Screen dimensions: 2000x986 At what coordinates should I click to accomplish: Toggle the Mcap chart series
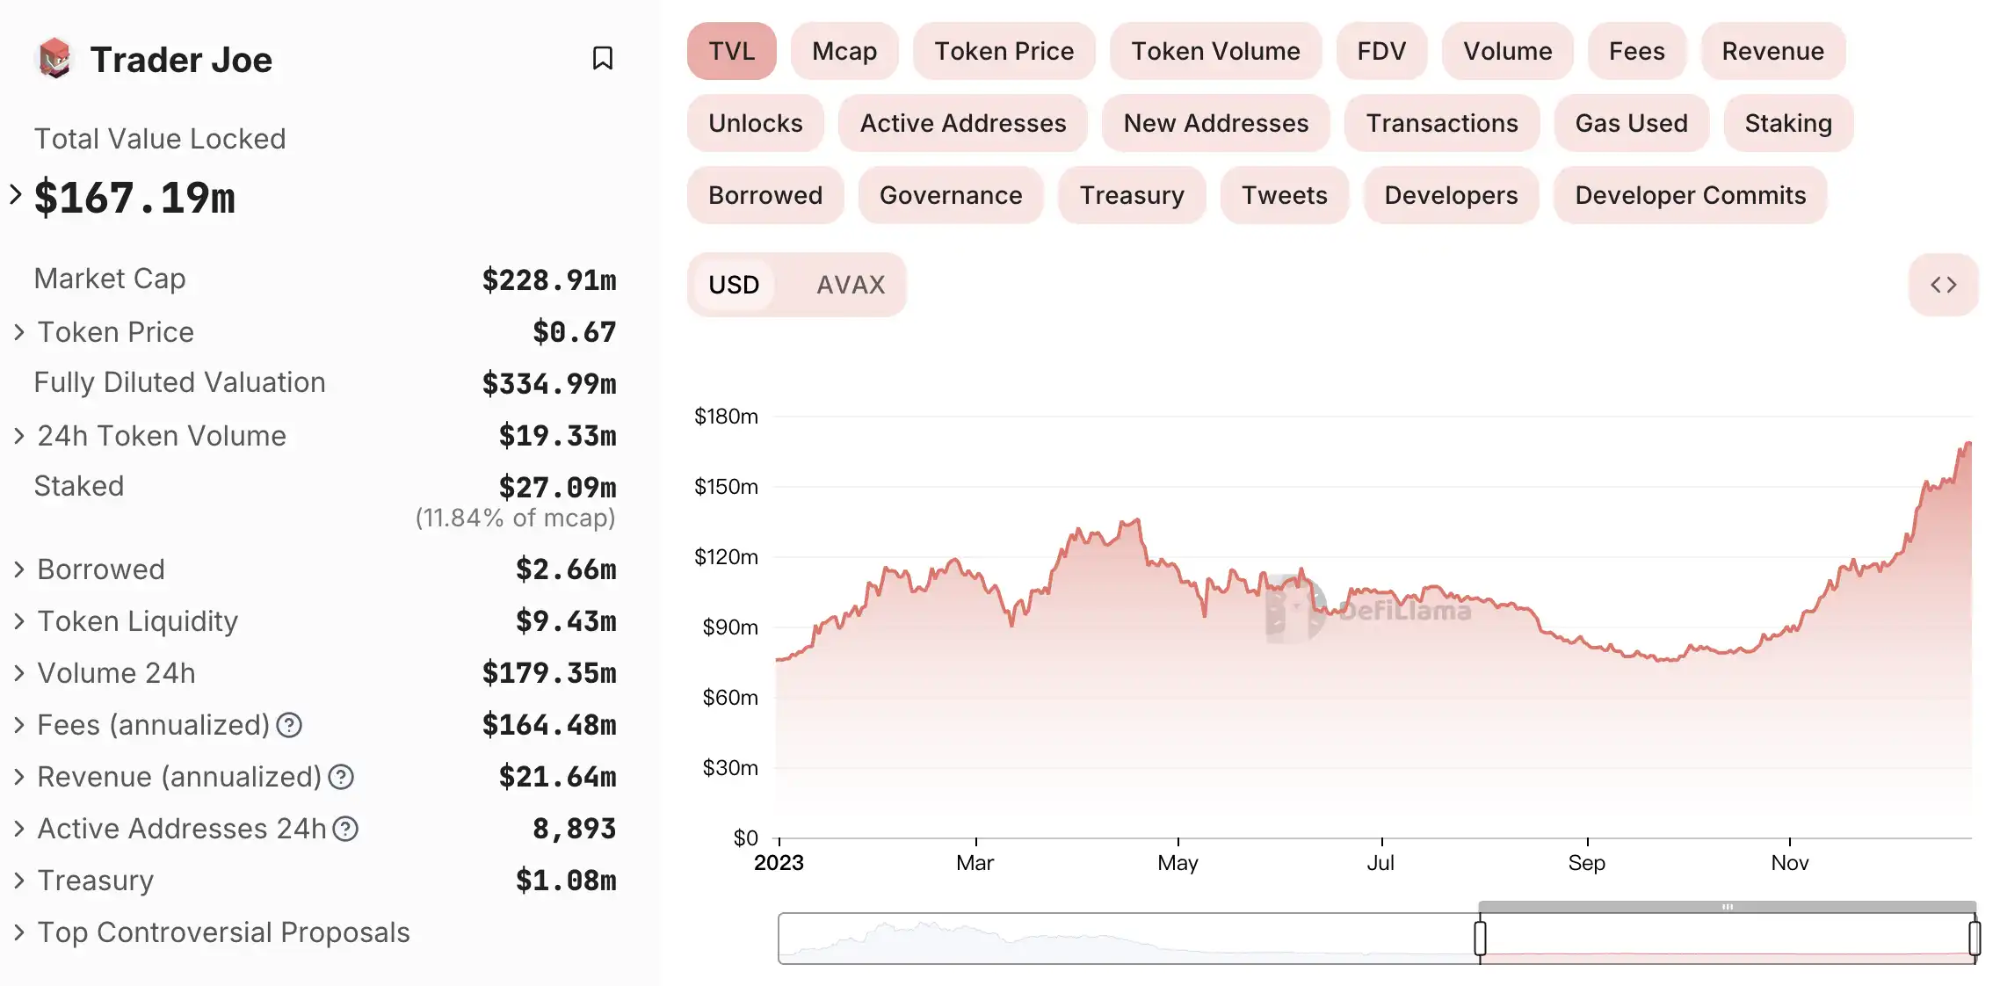point(844,51)
